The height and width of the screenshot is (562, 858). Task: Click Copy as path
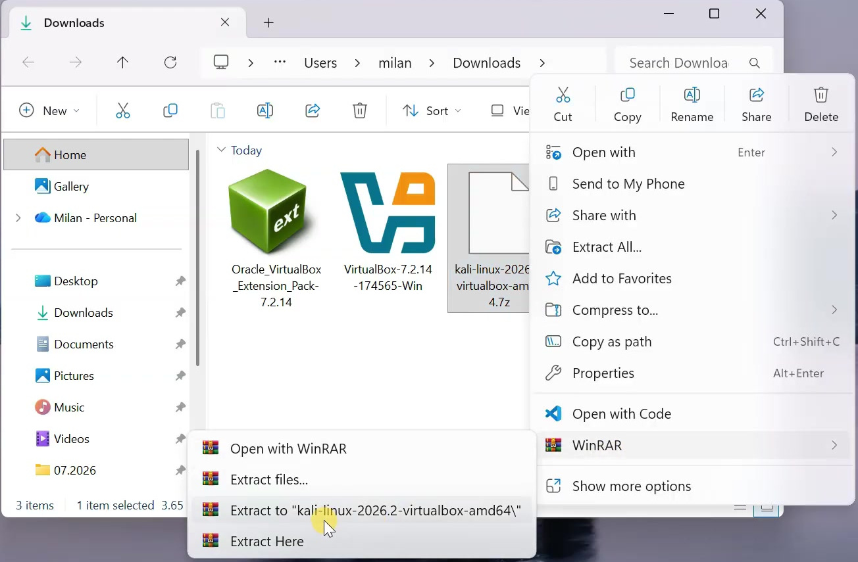click(693, 342)
